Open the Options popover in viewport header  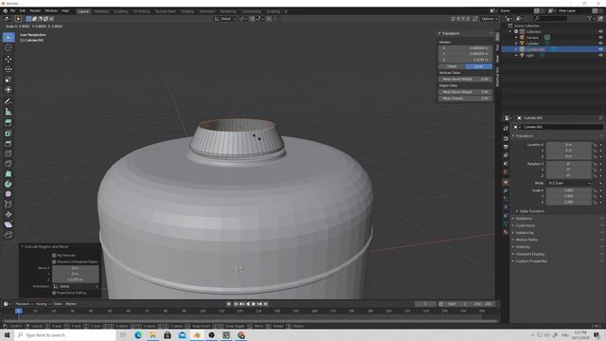[489, 19]
